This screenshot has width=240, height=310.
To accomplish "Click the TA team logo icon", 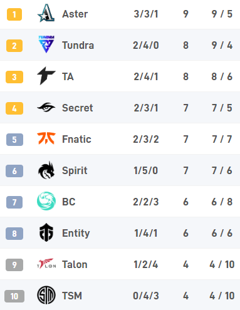I will 46,76.
